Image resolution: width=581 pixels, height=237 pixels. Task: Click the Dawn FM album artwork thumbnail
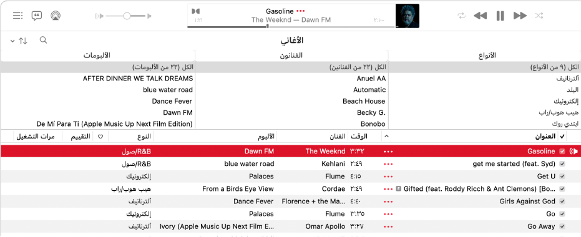click(408, 16)
